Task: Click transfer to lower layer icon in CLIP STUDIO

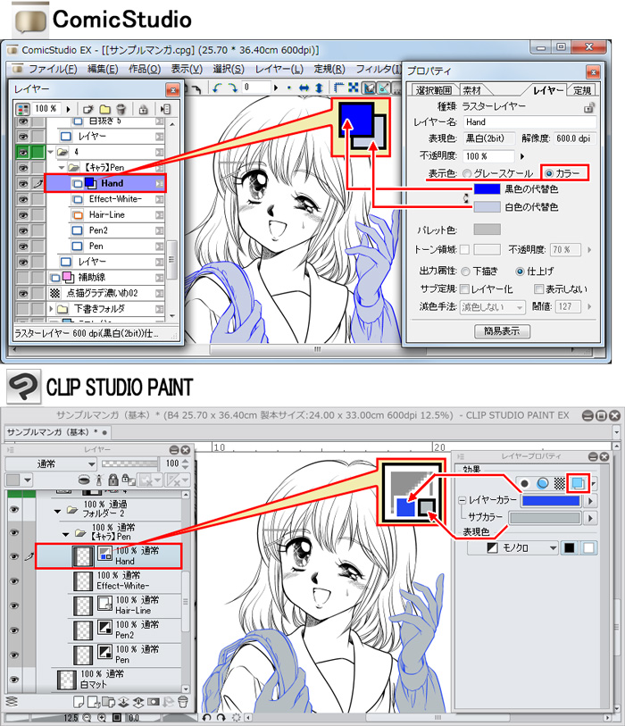Action: [123, 703]
